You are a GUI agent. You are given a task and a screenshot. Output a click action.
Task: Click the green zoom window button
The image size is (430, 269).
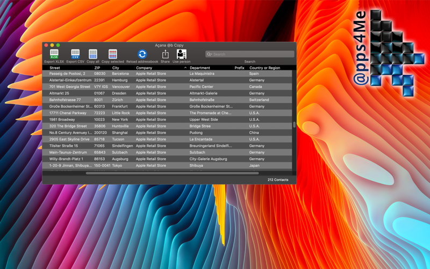(x=58, y=45)
